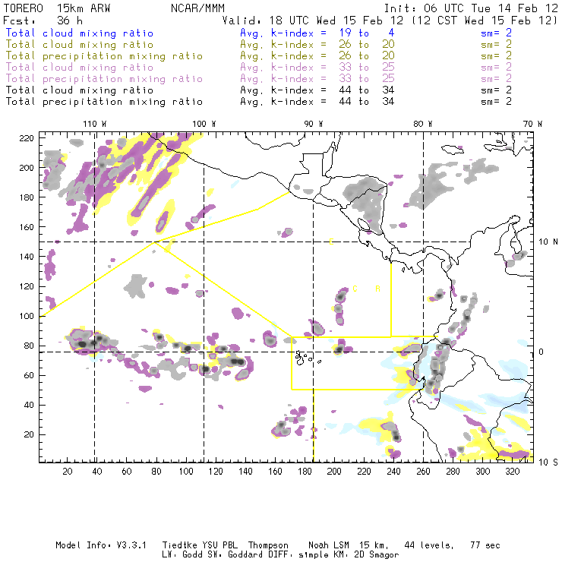
Task: Select black 'Total precipitation mixing ratio' legend line
Action: click(104, 103)
